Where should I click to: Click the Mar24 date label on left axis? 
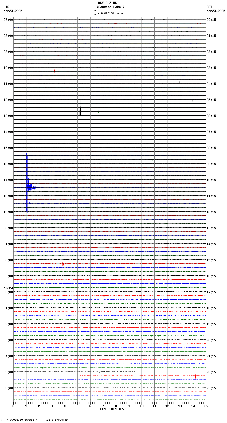tap(8, 288)
